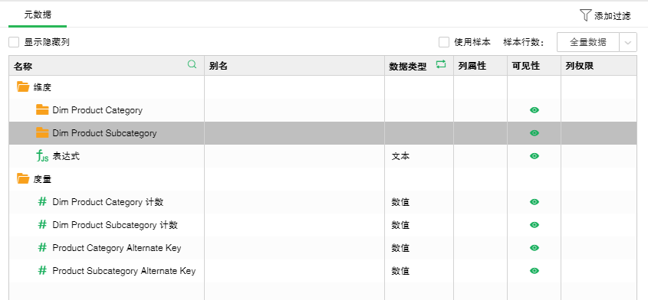Click the fJS icon of 表达式 row
Image resolution: width=648 pixels, height=300 pixels.
click(42, 156)
